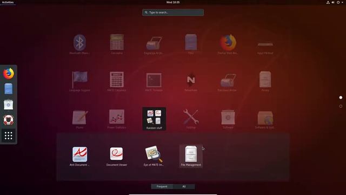Click the Type to search field

point(173,12)
